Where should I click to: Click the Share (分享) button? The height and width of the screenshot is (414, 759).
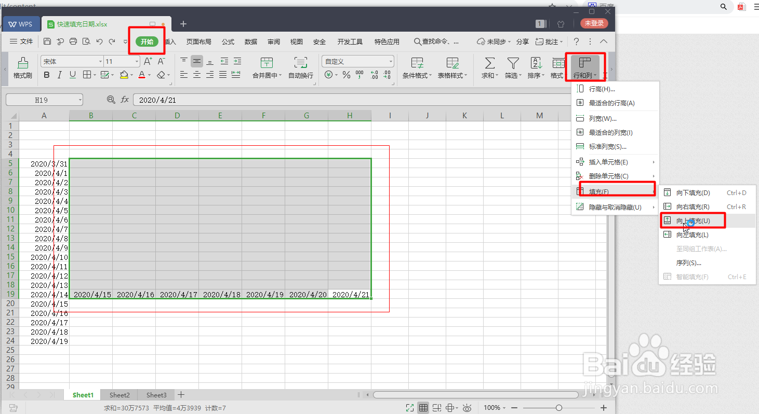(523, 42)
